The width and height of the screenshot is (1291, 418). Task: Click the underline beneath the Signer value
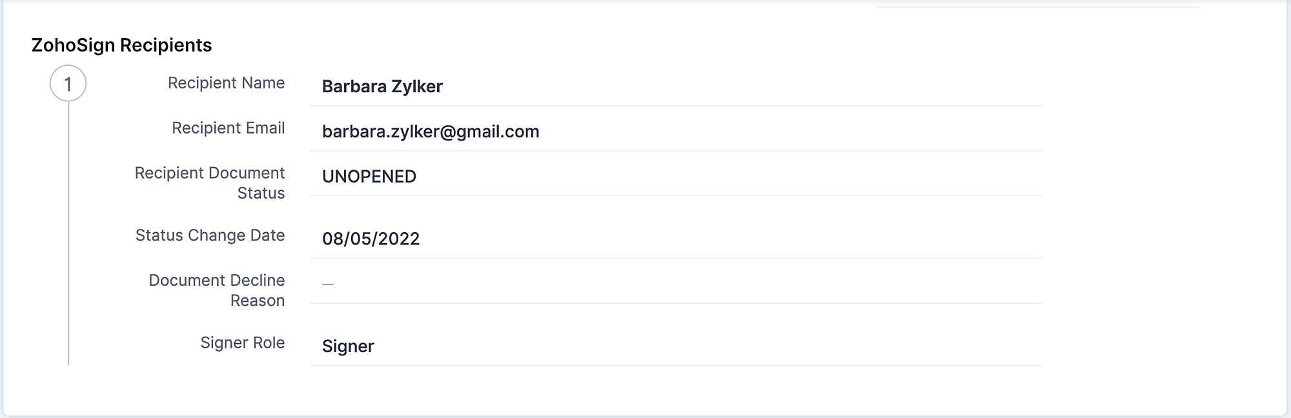pos(676,366)
